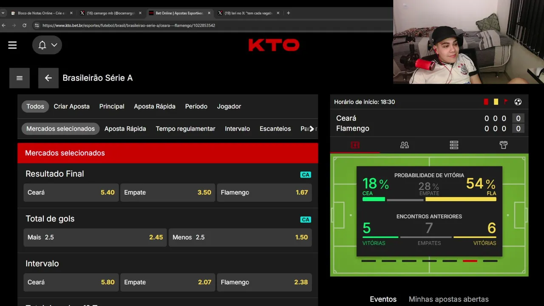Image resolution: width=544 pixels, height=306 pixels.
Task: Select the Todos filter tab
Action: (x=35, y=106)
